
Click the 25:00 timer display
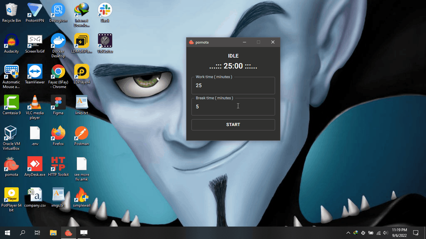tap(233, 66)
